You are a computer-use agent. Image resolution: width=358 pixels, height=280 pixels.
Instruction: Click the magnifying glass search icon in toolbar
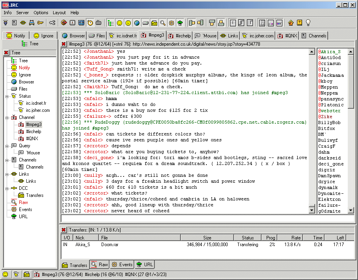[163, 22]
